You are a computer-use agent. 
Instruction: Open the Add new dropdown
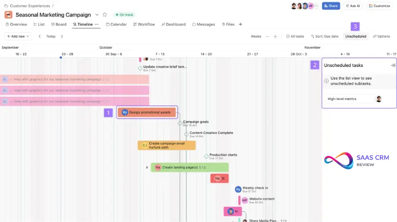tap(18, 36)
